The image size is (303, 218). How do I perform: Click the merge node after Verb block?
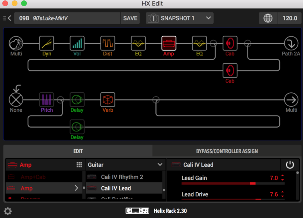tap(156, 100)
